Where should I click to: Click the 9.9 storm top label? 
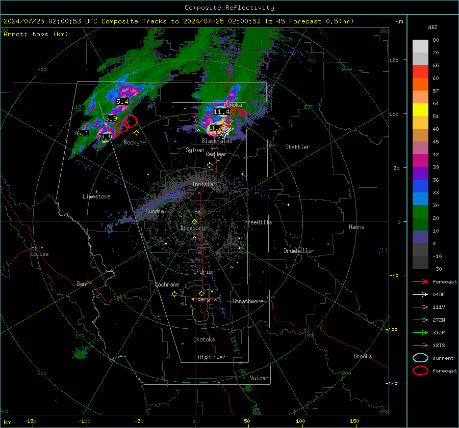(x=106, y=137)
